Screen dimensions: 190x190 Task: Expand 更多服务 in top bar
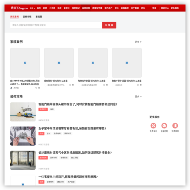click(x=175, y=8)
